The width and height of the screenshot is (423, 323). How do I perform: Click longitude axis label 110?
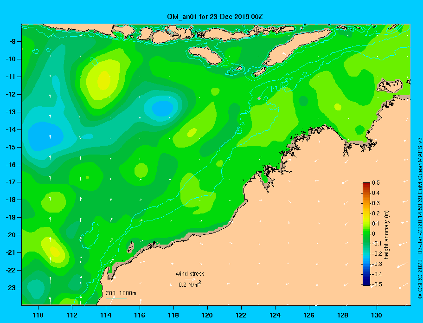click(38, 315)
